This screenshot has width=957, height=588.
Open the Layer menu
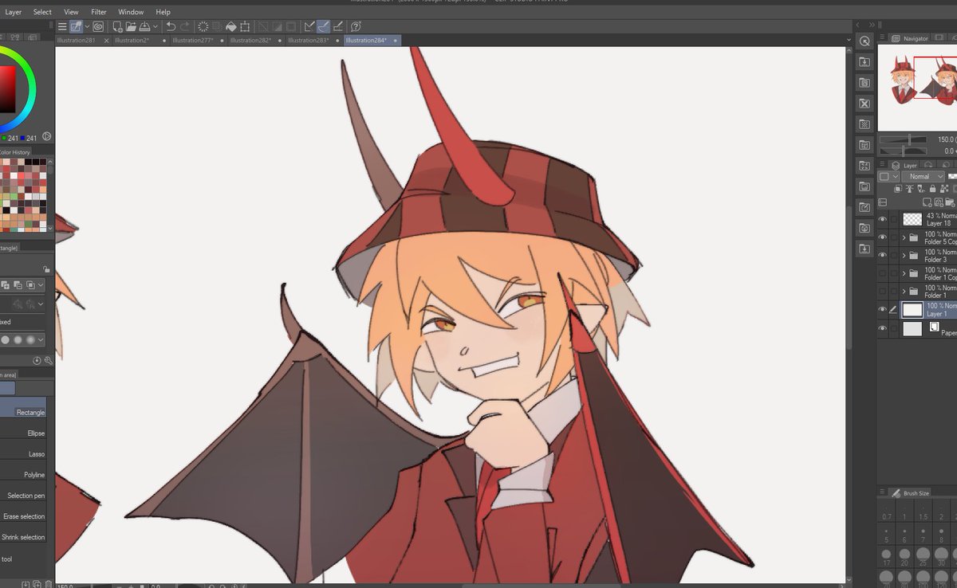pos(14,12)
